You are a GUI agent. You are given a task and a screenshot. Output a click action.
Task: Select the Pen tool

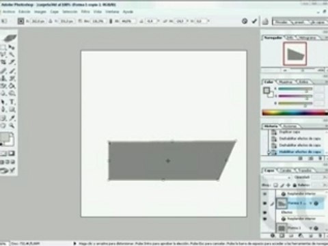tap(3, 109)
